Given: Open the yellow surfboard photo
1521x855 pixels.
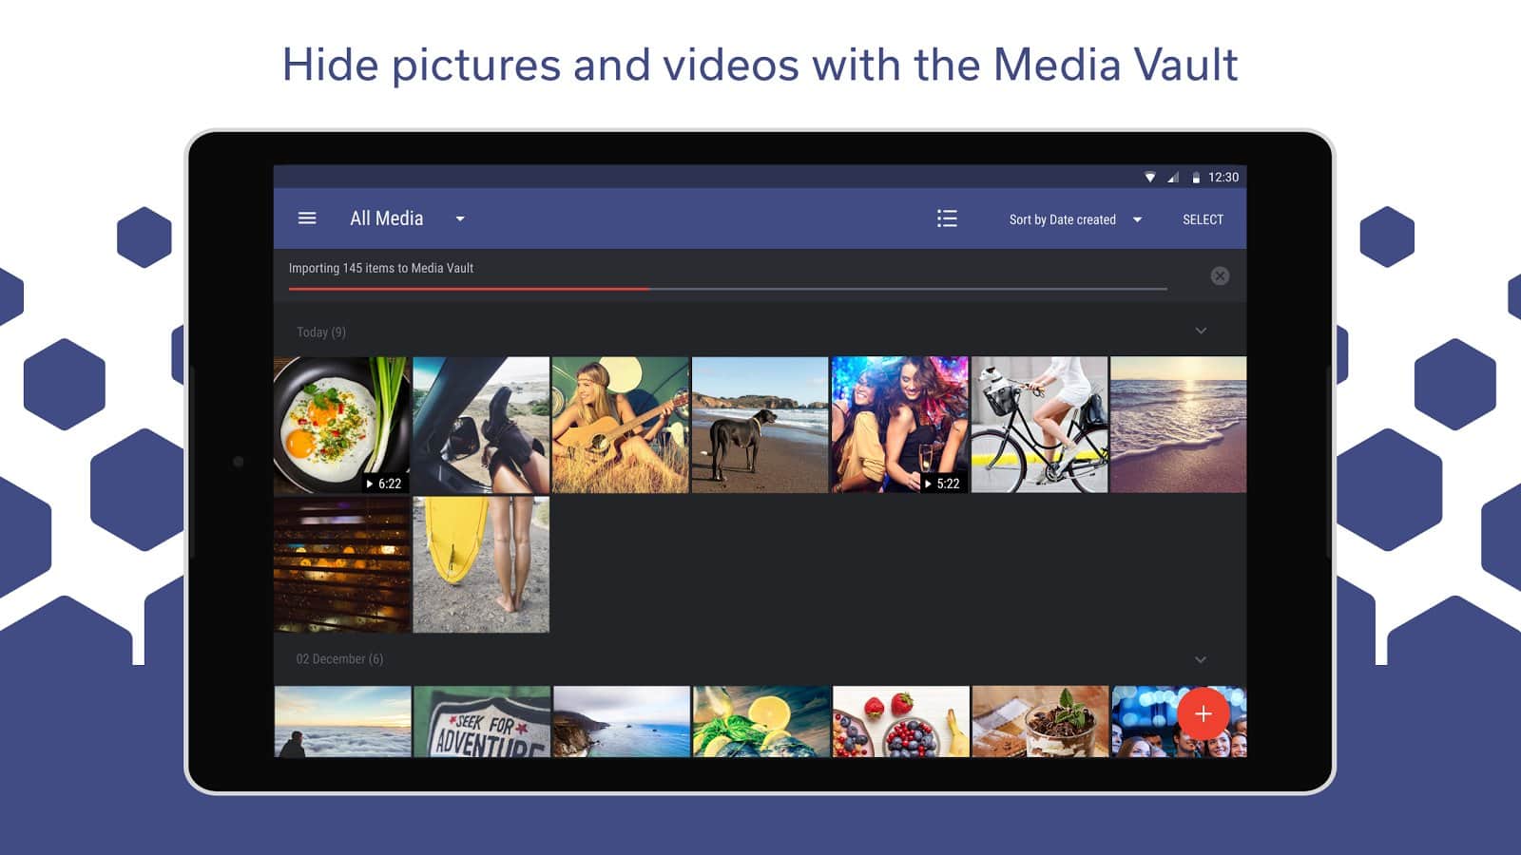Looking at the screenshot, I should point(481,564).
